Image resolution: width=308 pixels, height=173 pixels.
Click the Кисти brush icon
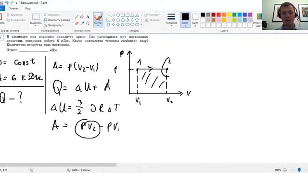point(98,17)
